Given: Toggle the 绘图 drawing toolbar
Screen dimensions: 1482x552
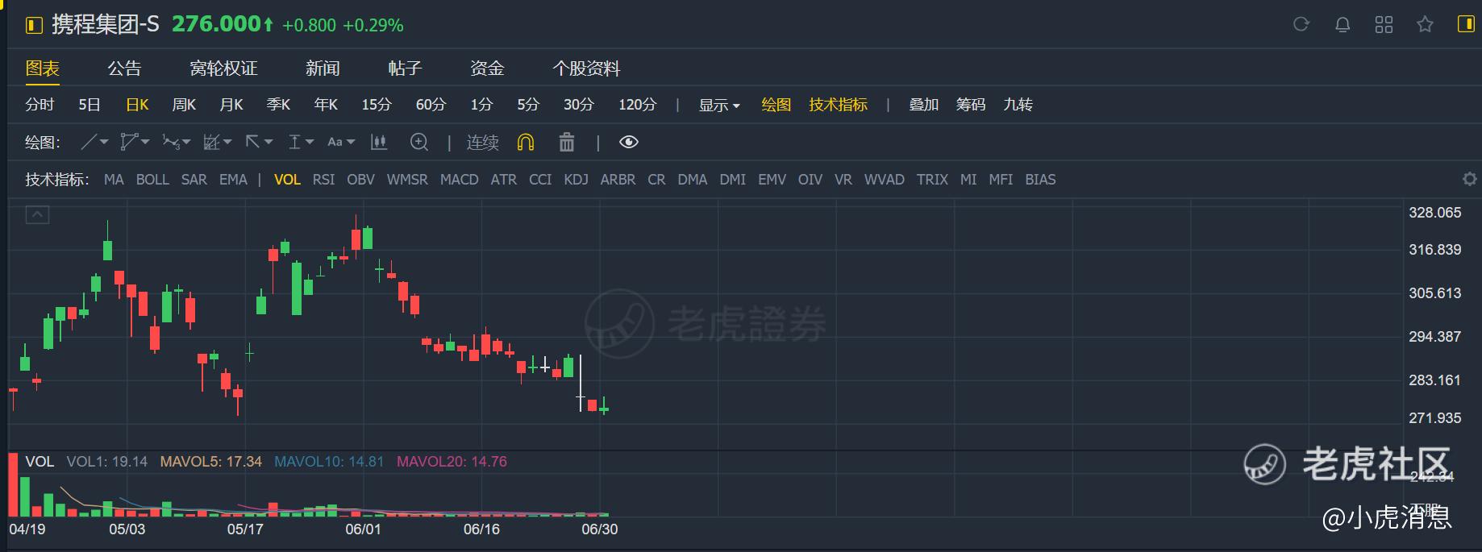Looking at the screenshot, I should (776, 105).
